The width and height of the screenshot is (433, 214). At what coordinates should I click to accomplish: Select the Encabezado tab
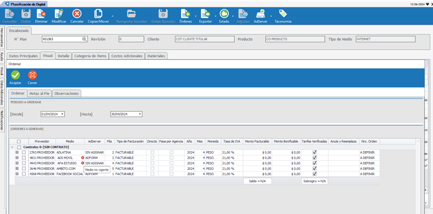coord(19,31)
